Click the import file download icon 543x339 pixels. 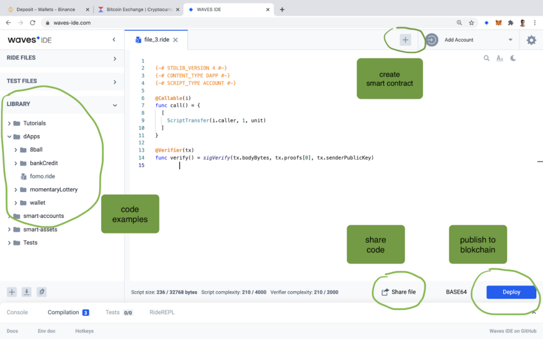pyautogui.click(x=27, y=292)
